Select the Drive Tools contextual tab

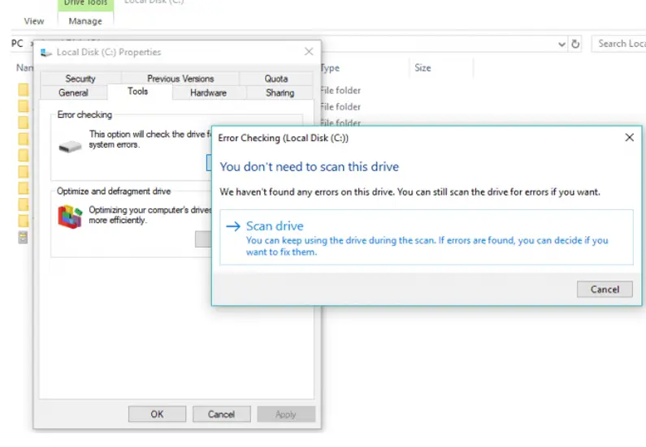click(85, 4)
